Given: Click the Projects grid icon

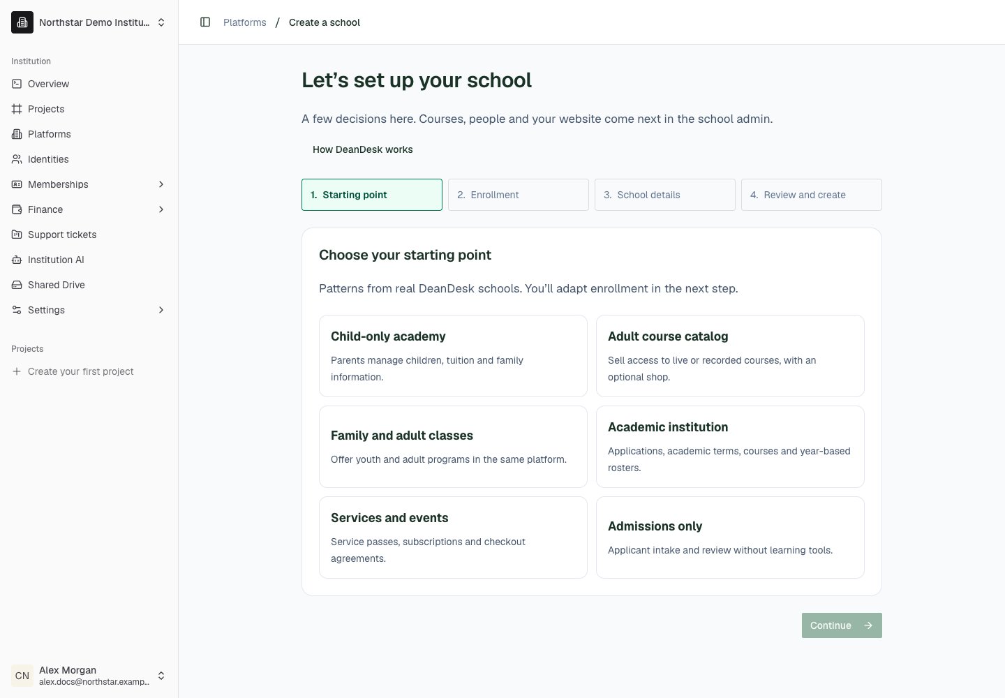Looking at the screenshot, I should tap(17, 109).
